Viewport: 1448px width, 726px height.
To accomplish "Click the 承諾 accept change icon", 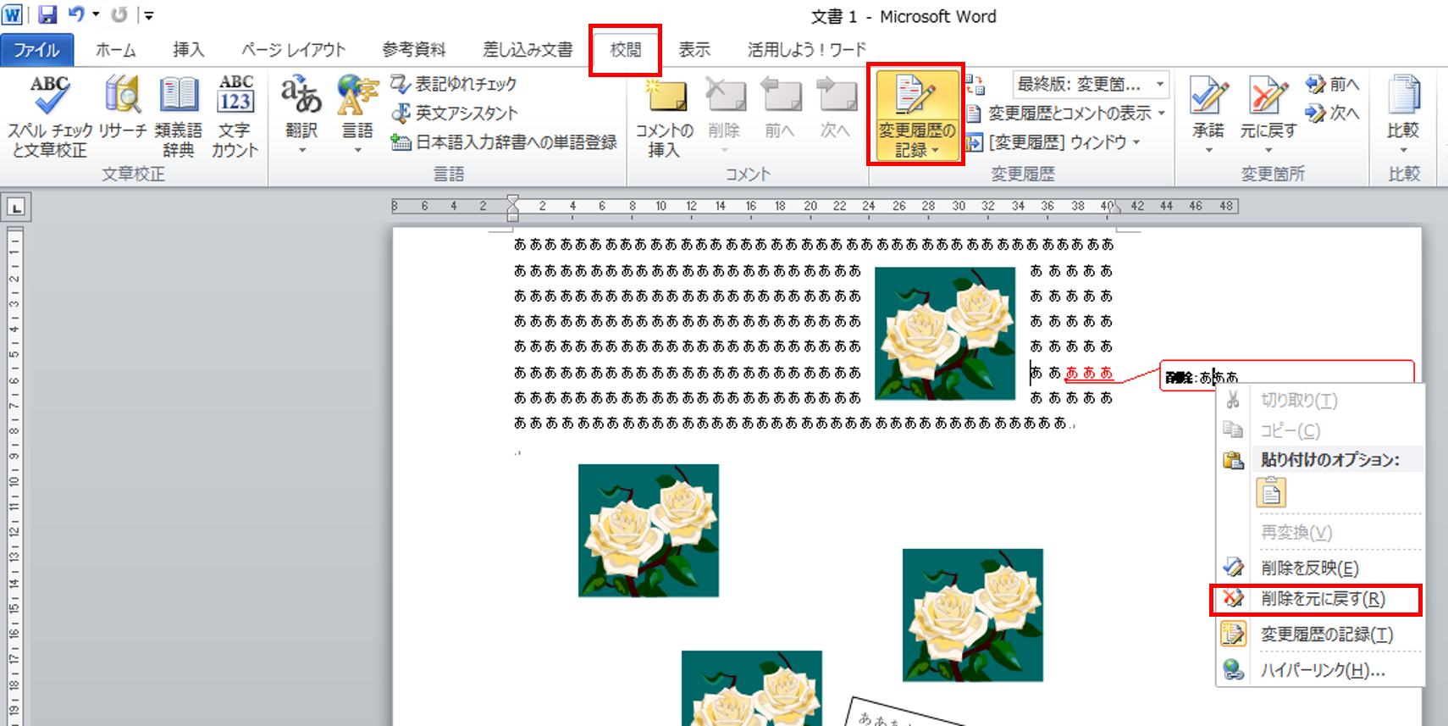I will (1208, 97).
